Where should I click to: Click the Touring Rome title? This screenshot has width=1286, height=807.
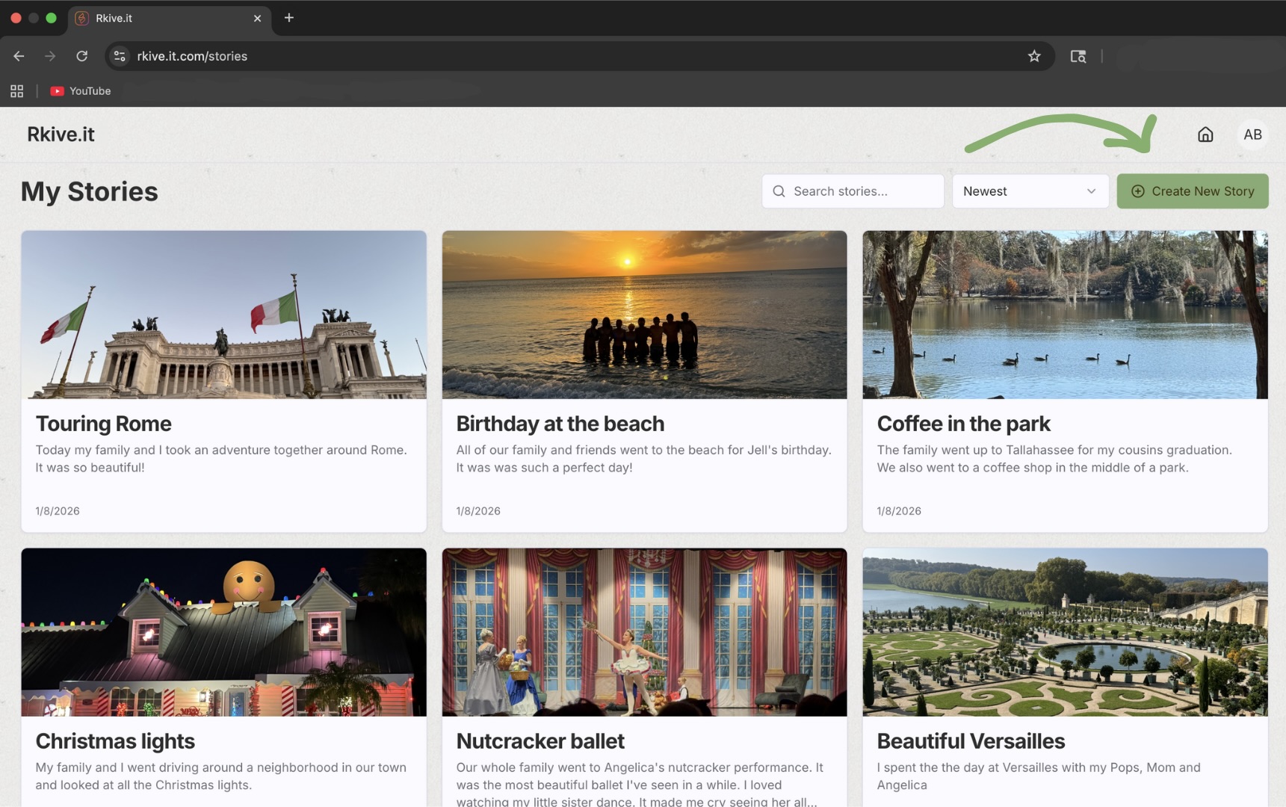(104, 424)
